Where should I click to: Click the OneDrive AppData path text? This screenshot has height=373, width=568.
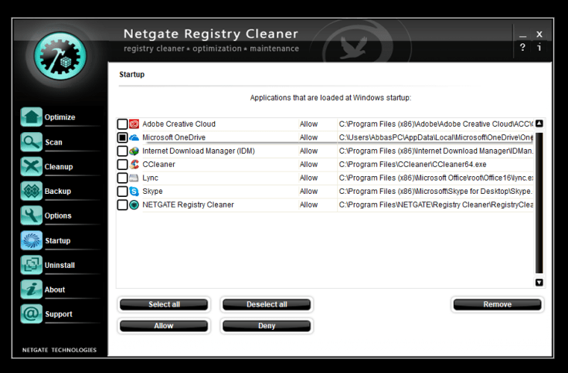pos(436,137)
